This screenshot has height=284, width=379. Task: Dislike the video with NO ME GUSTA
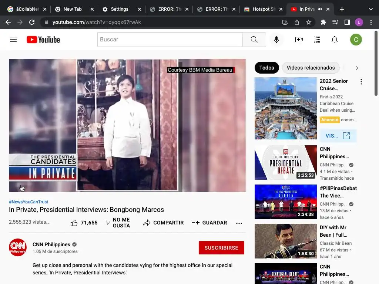coord(118,223)
